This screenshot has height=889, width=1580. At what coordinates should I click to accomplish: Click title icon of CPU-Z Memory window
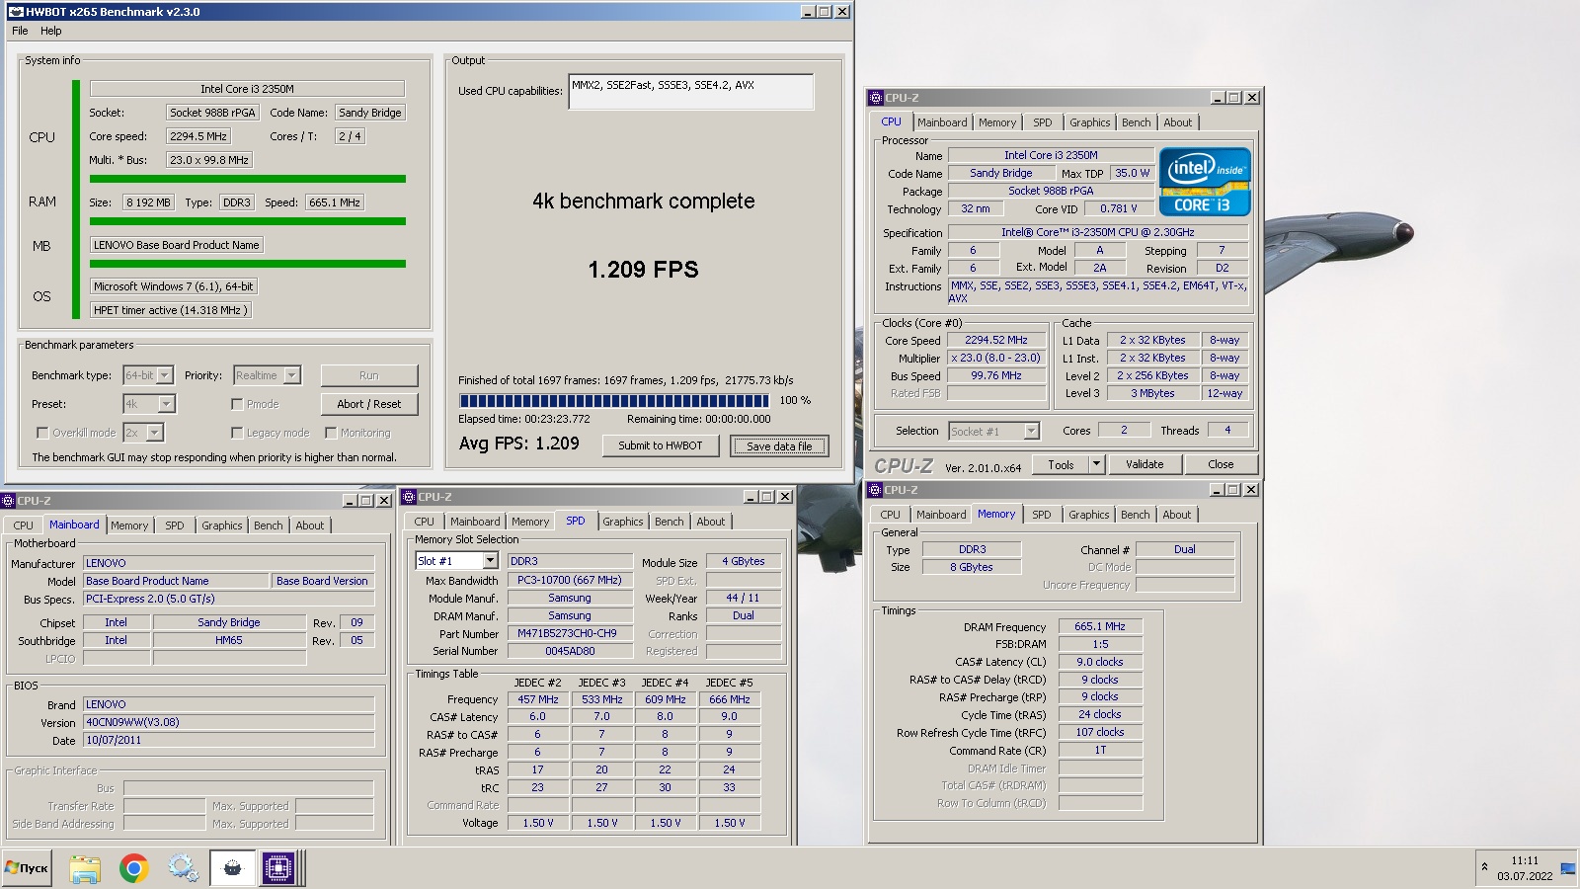click(x=875, y=490)
